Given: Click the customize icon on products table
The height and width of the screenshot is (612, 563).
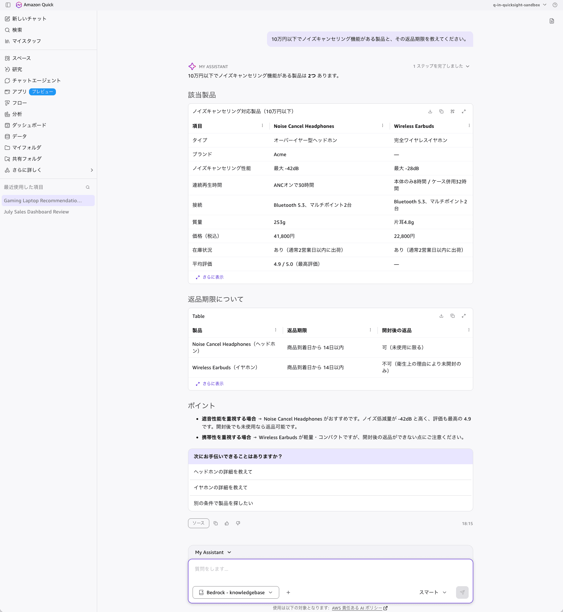Looking at the screenshot, I should [453, 111].
